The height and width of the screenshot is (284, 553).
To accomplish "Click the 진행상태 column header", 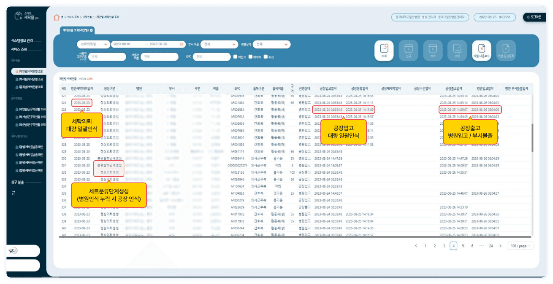I will [304, 88].
